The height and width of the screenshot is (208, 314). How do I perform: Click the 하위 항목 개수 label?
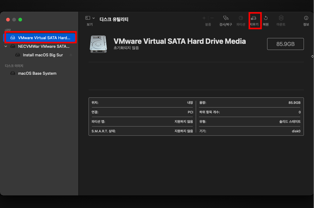(210, 112)
